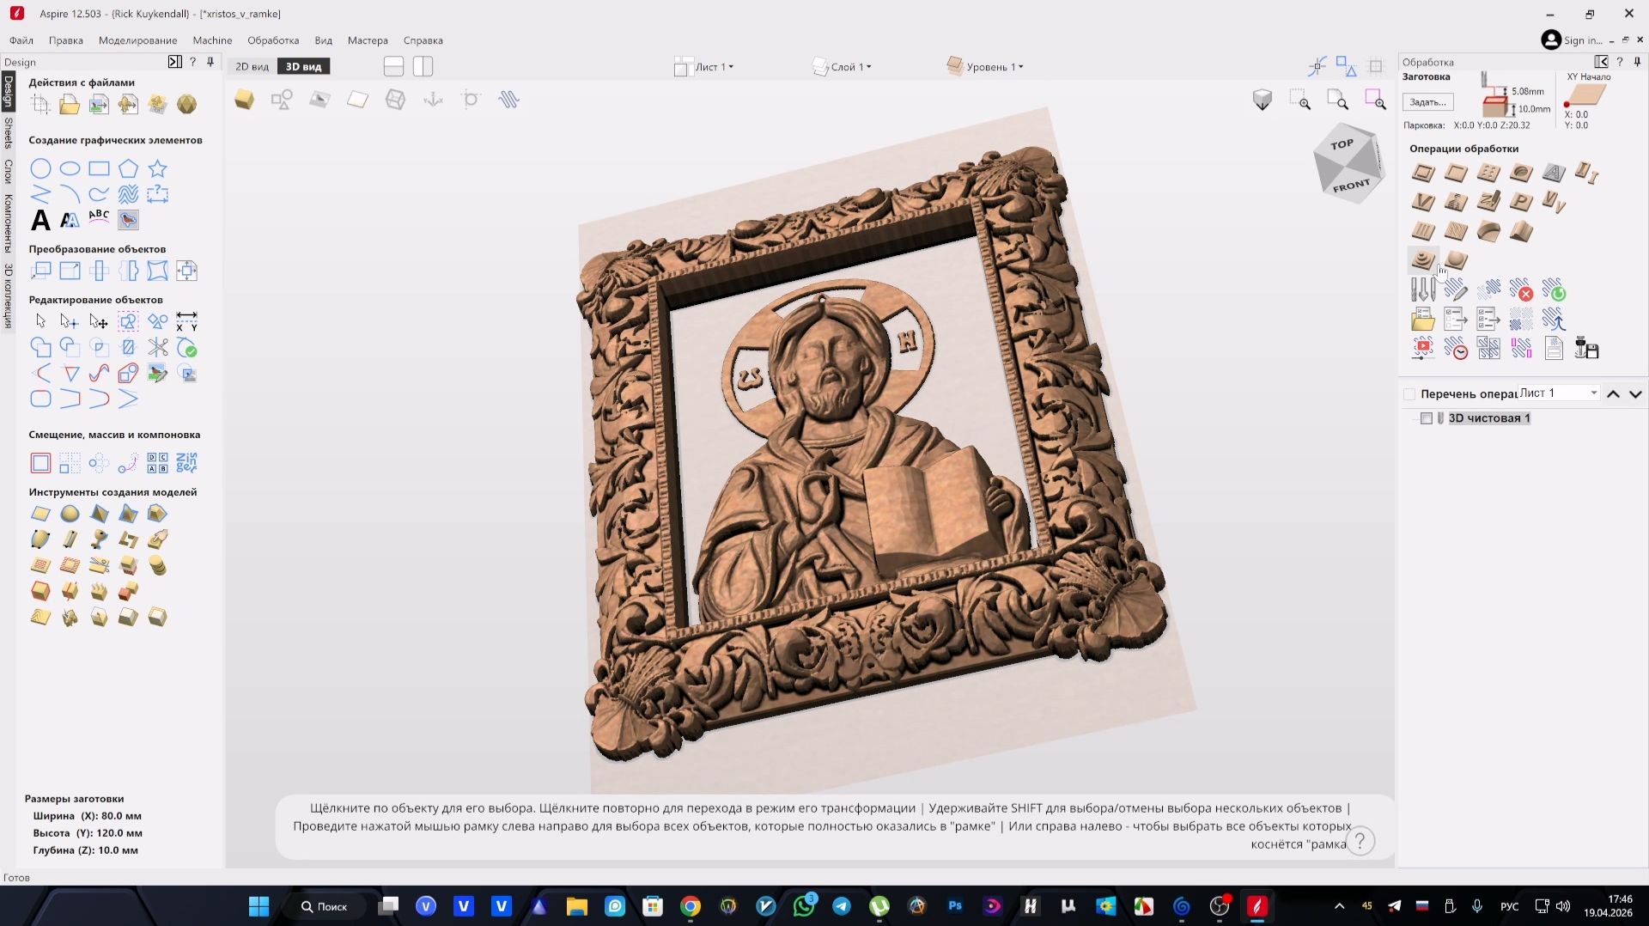Click the Sign in account button
This screenshot has width=1649, height=926.
[x=1573, y=40]
